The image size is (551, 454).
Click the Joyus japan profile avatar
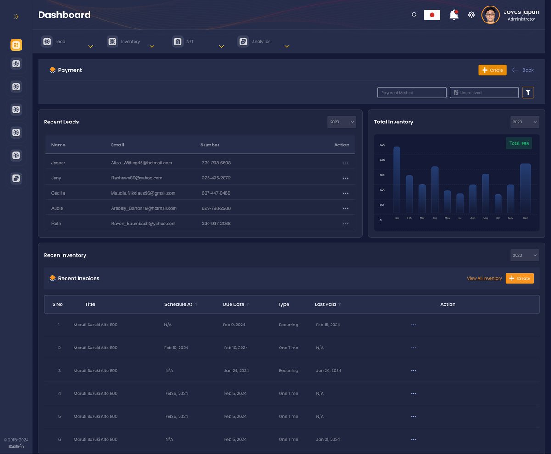(489, 15)
